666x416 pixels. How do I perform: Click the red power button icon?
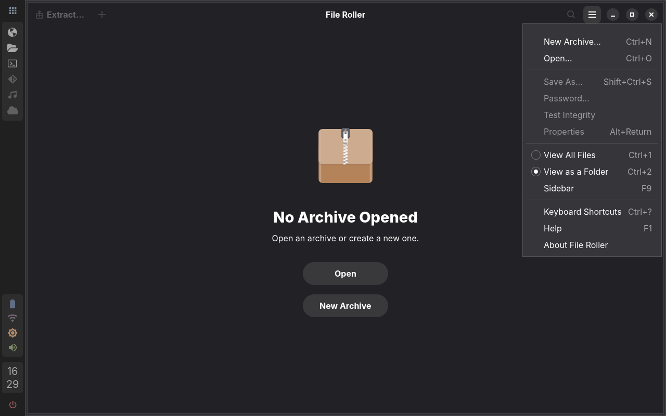click(12, 405)
